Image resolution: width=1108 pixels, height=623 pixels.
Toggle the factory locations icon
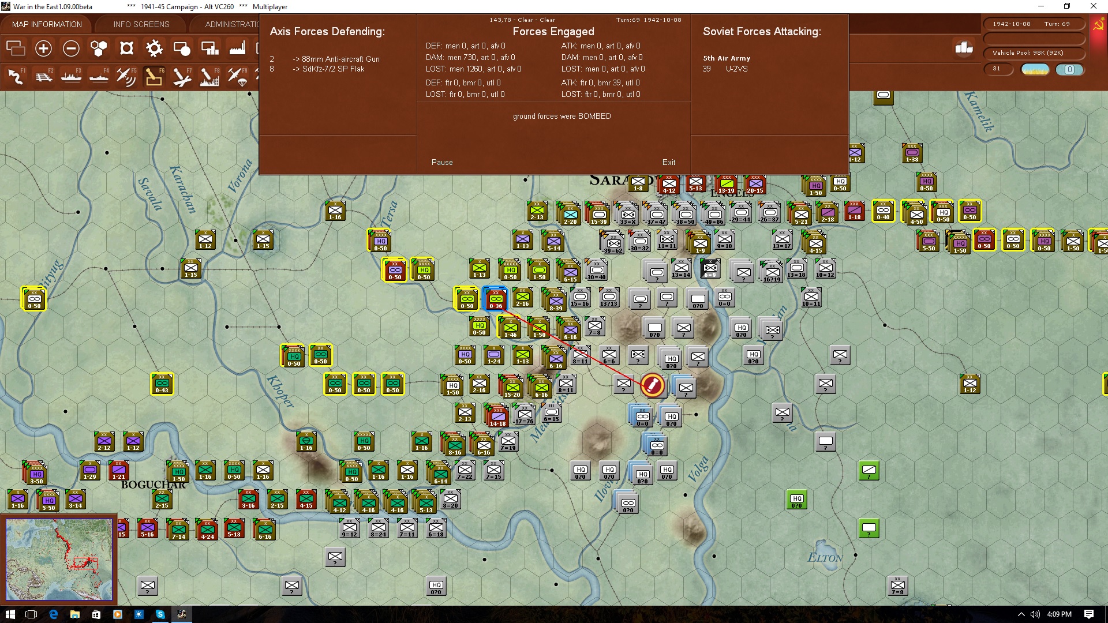point(237,48)
